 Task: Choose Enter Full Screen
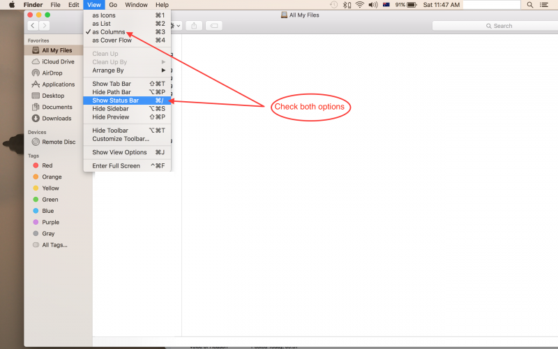pyautogui.click(x=127, y=165)
